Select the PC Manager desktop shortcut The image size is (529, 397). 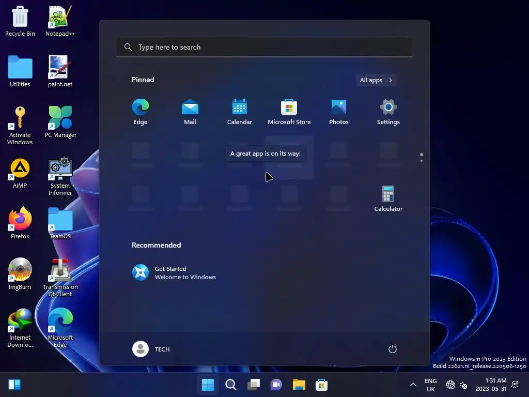pos(60,122)
